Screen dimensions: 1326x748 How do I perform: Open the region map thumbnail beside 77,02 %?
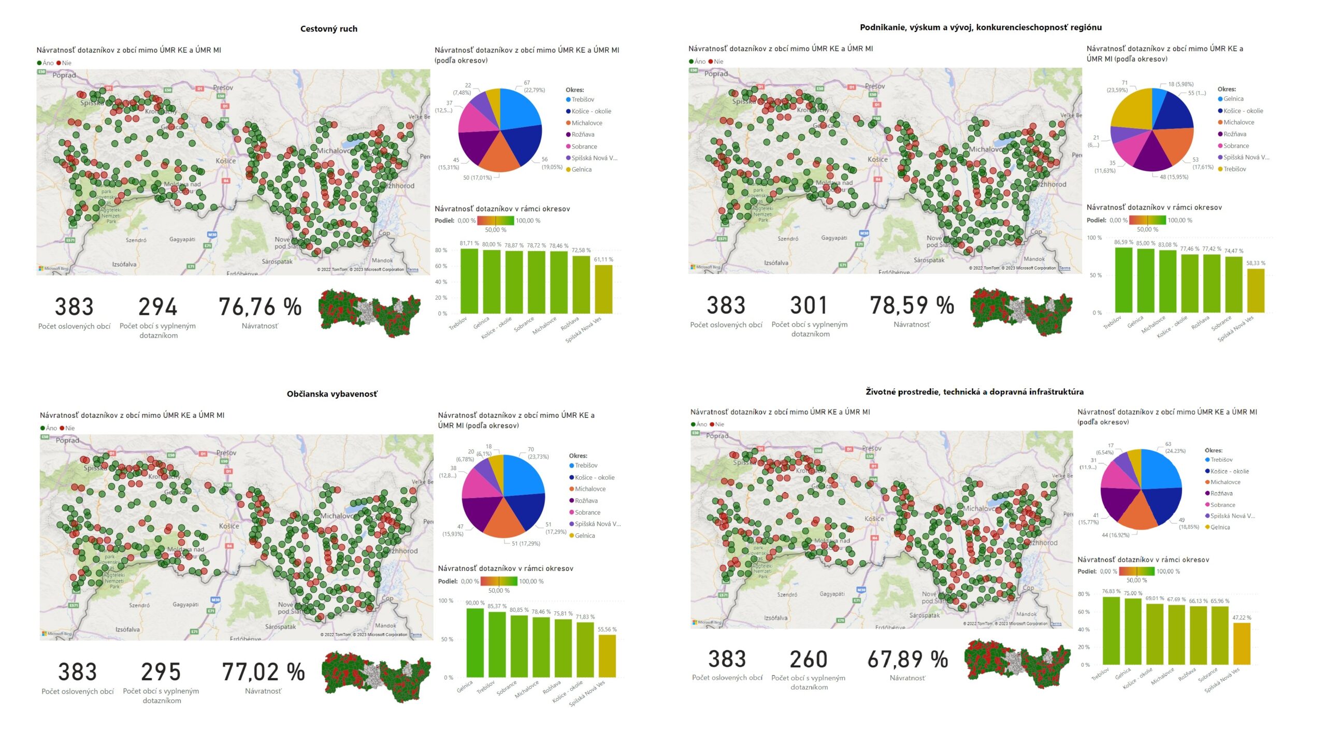pyautogui.click(x=376, y=678)
